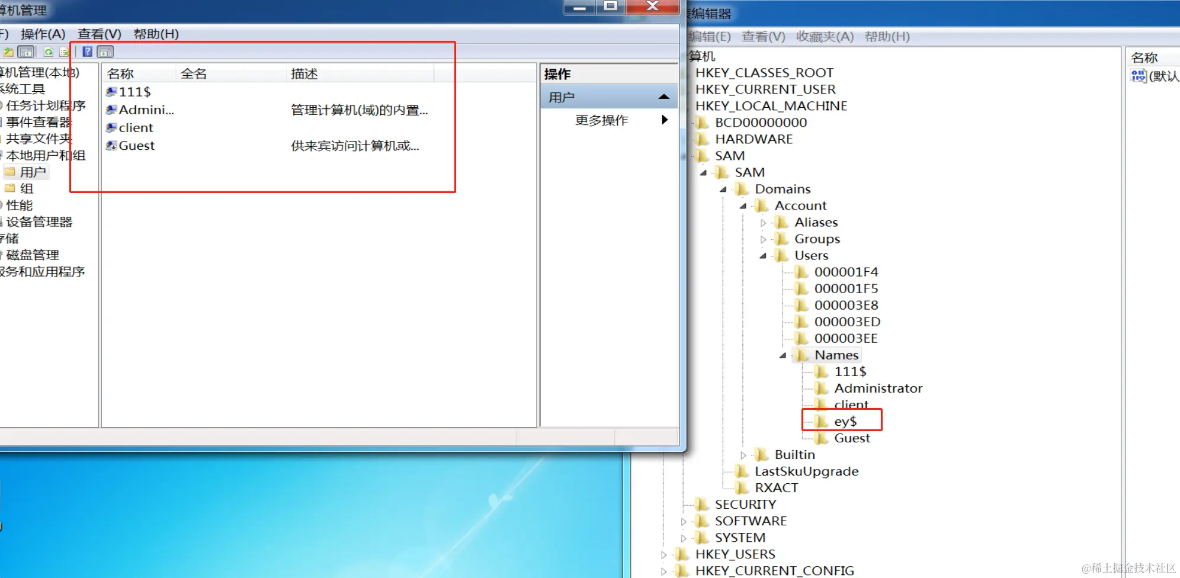Click the RXACT key folder icon
1180x578 pixels.
(742, 487)
